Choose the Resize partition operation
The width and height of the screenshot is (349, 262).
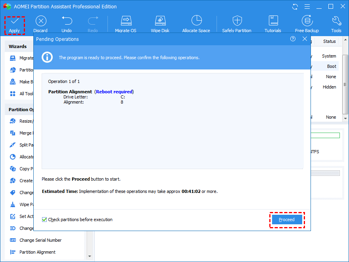point(21,121)
